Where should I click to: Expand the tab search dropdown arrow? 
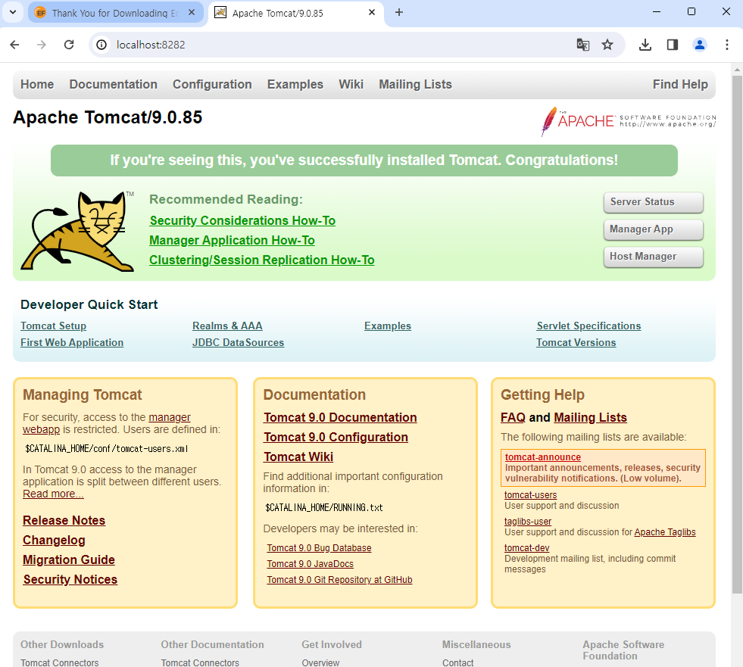click(13, 12)
